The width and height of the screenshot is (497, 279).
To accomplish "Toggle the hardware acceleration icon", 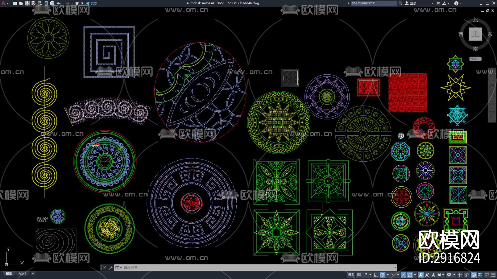I will coord(474,275).
